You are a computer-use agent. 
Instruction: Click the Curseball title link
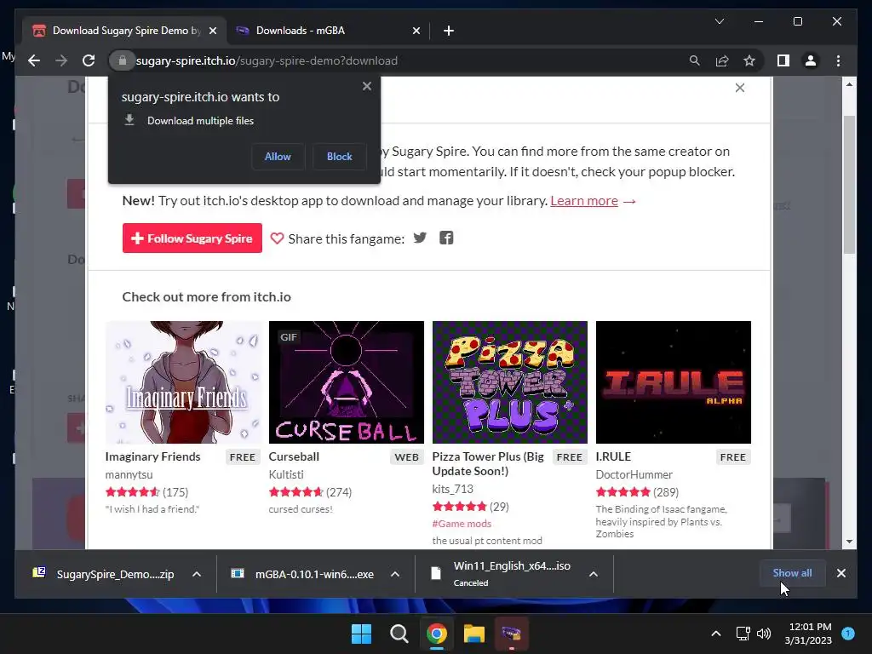pos(294,456)
